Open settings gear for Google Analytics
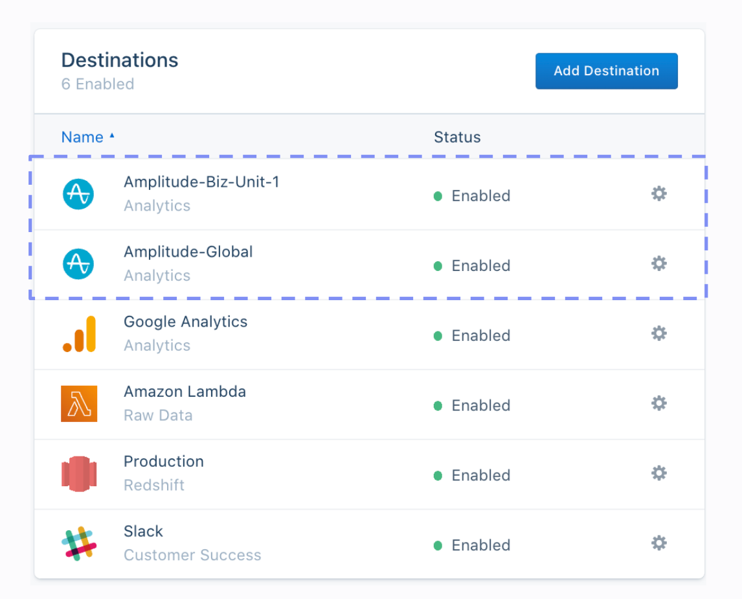The height and width of the screenshot is (599, 742). coord(659,334)
